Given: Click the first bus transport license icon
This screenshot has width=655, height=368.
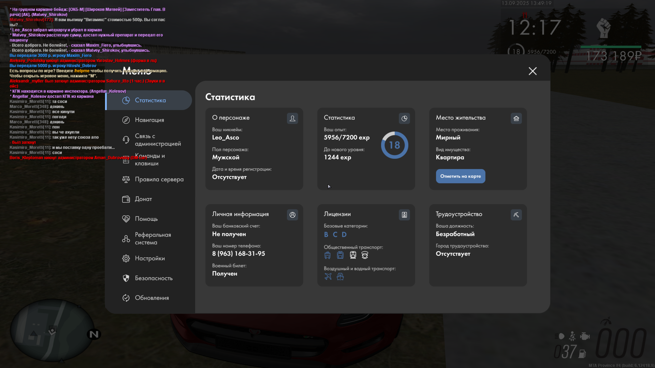Looking at the screenshot, I should click(x=327, y=255).
